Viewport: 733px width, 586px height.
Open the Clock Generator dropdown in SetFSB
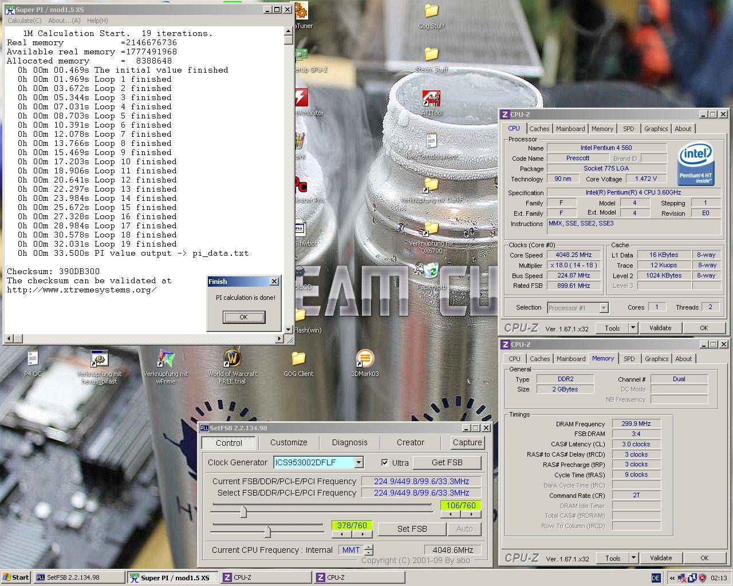[358, 462]
